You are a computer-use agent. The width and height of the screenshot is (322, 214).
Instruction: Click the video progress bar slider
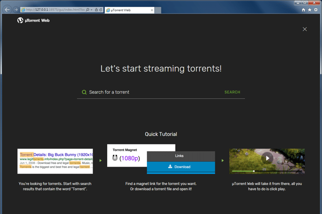(267, 171)
